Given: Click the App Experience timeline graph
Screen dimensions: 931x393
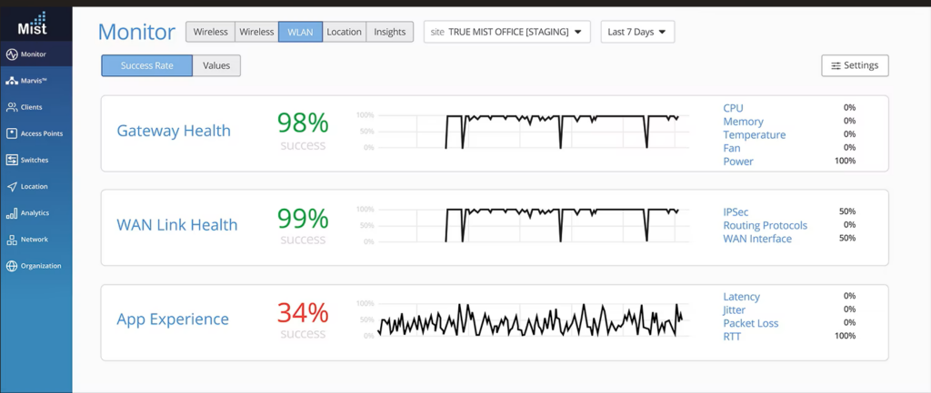Looking at the screenshot, I should click(x=529, y=319).
